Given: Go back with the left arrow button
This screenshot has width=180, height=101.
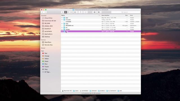Looking at the screenshot, I should coord(42,12).
